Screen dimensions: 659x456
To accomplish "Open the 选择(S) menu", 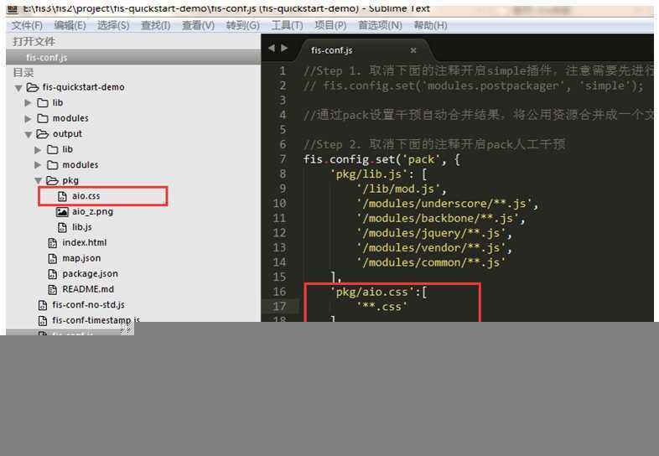I will click(113, 26).
